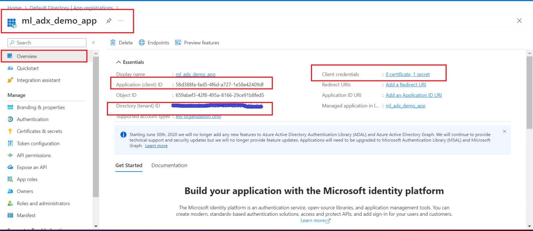Click the Delete trash icon
This screenshot has width=533, height=231.
coord(113,43)
